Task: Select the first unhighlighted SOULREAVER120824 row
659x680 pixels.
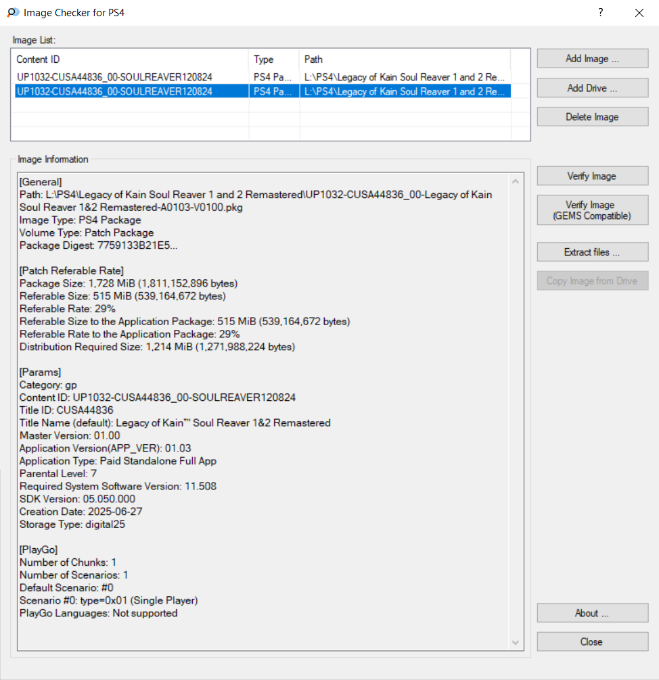Action: tap(263, 77)
